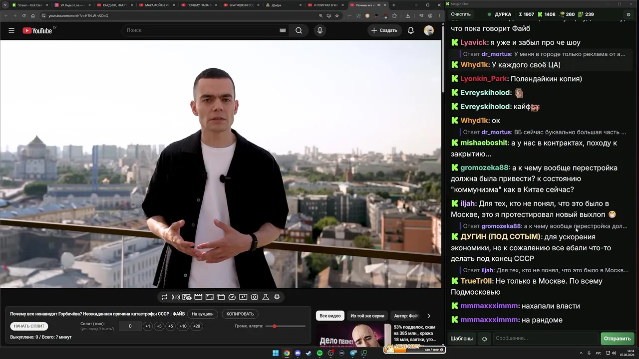The image size is (639, 359).
Task: Switch to the МАРАМОЙКИ browser tab
Action: (x=157, y=5)
